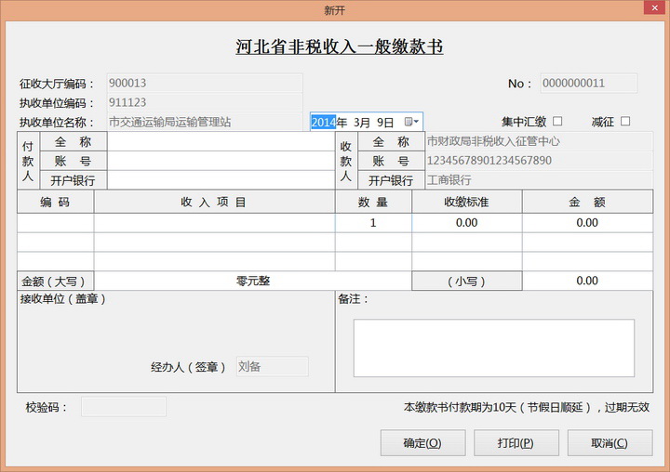Click payee bank 工商银行 field
This screenshot has width=670, height=472.
pyautogui.click(x=539, y=179)
